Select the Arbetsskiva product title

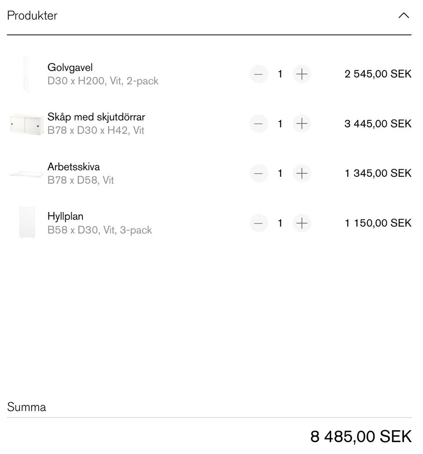[74, 167]
